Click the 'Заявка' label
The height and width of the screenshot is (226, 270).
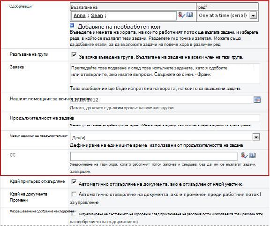click(17, 67)
